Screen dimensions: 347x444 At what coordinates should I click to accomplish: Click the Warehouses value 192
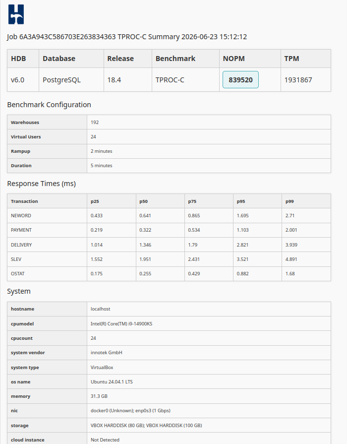[x=95, y=123]
